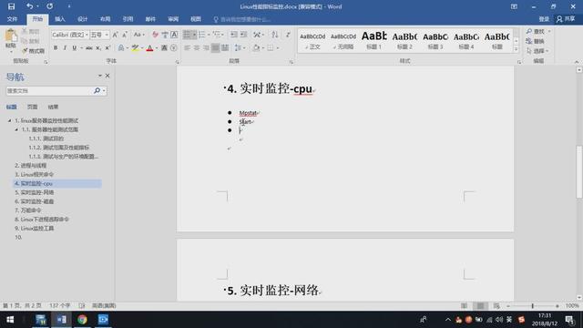Open the Phonetic Guide tool
583x328 pixels.
tap(165, 35)
